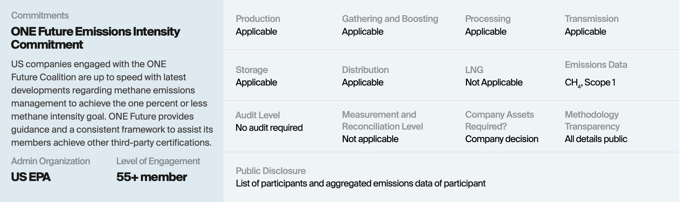Click the US EPA admin organization value
Viewport: 680px width, 202px height.
tap(31, 177)
